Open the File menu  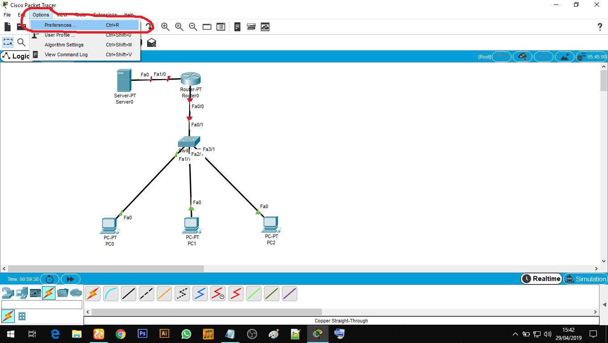(7, 15)
